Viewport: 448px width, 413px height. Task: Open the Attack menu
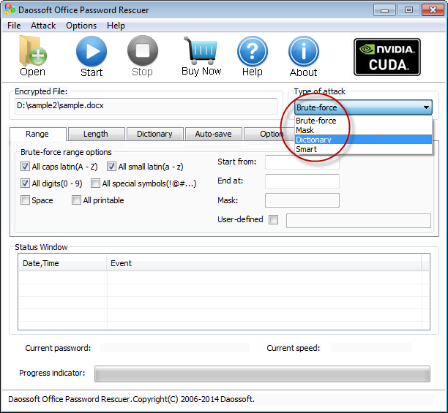pyautogui.click(x=43, y=26)
